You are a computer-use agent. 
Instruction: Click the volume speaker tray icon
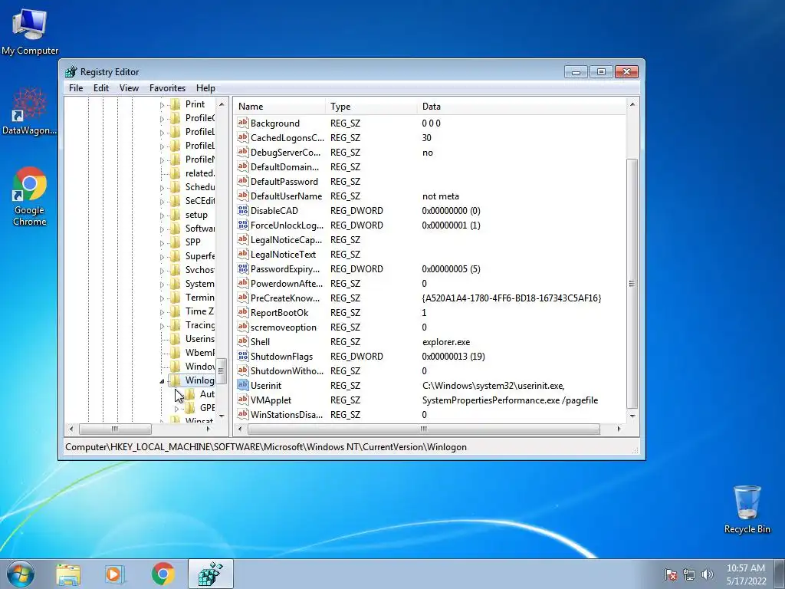[x=708, y=574]
